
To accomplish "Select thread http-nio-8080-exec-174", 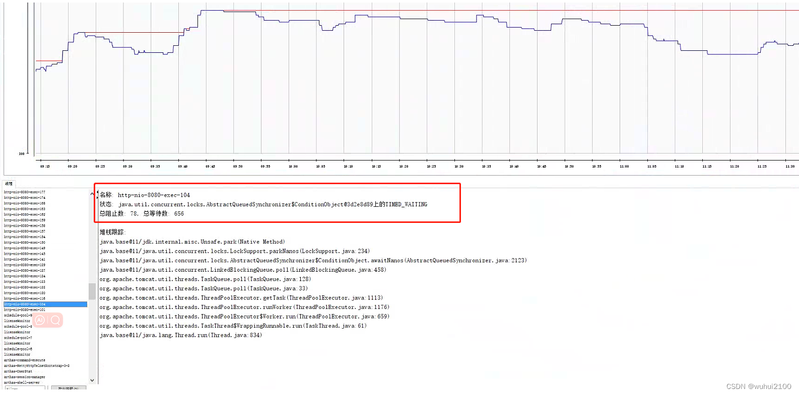I will click(x=25, y=197).
